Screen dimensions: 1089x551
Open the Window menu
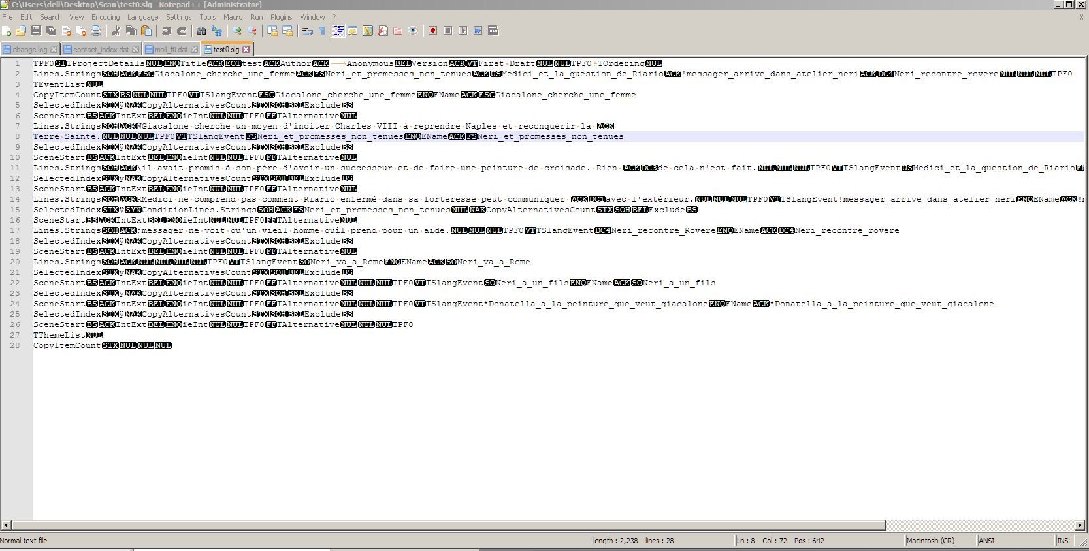click(312, 17)
